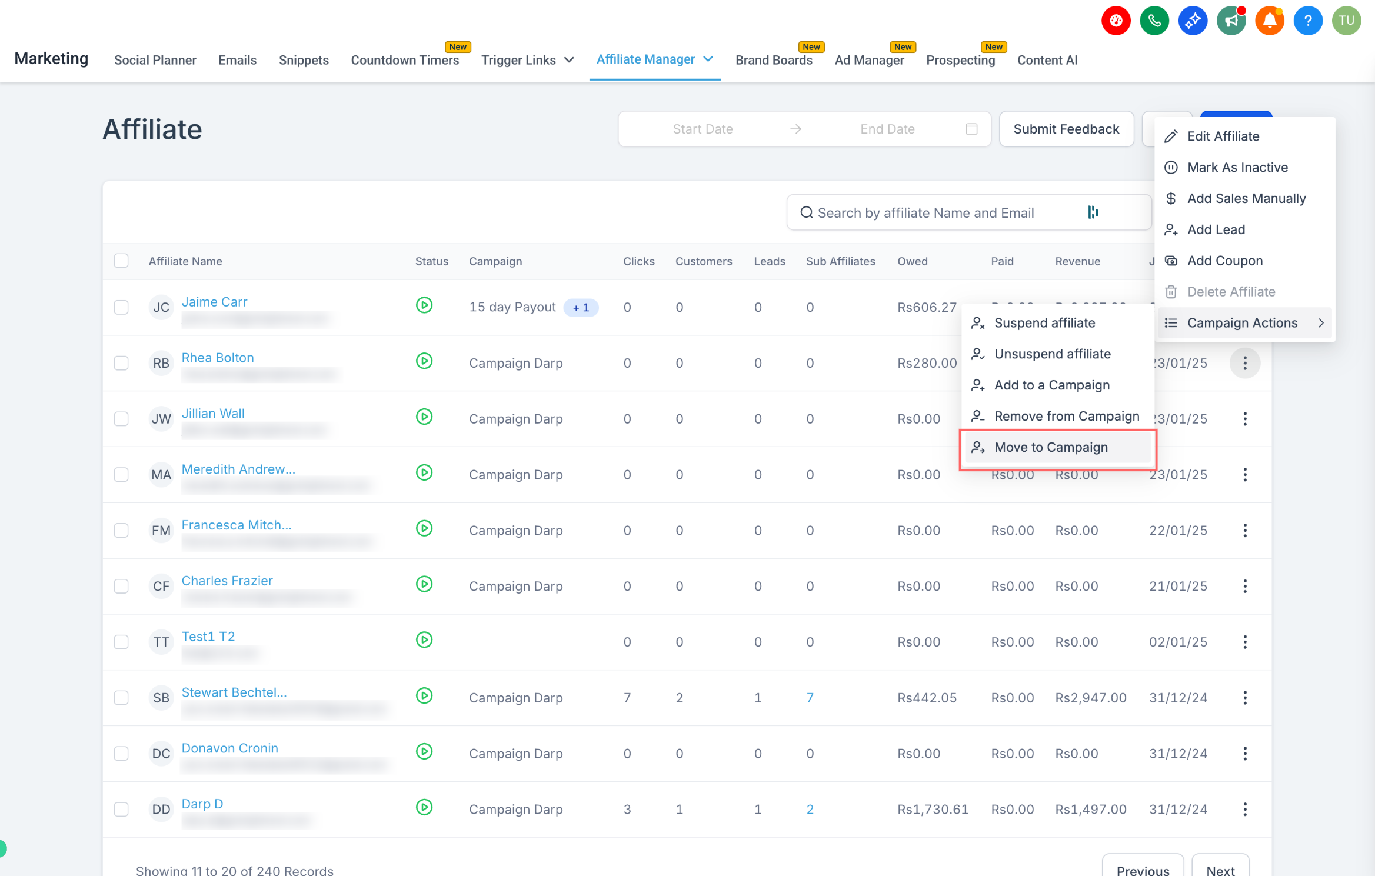Click the red dashboard gauge icon
Image resolution: width=1375 pixels, height=876 pixels.
(x=1116, y=21)
